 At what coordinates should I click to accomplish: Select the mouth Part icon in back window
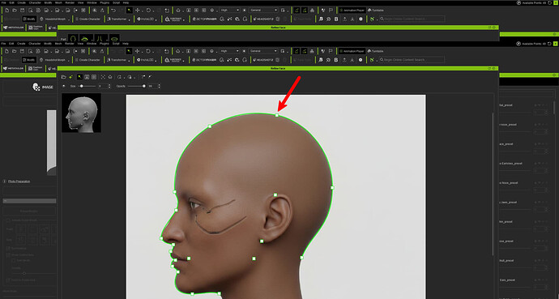click(114, 38)
